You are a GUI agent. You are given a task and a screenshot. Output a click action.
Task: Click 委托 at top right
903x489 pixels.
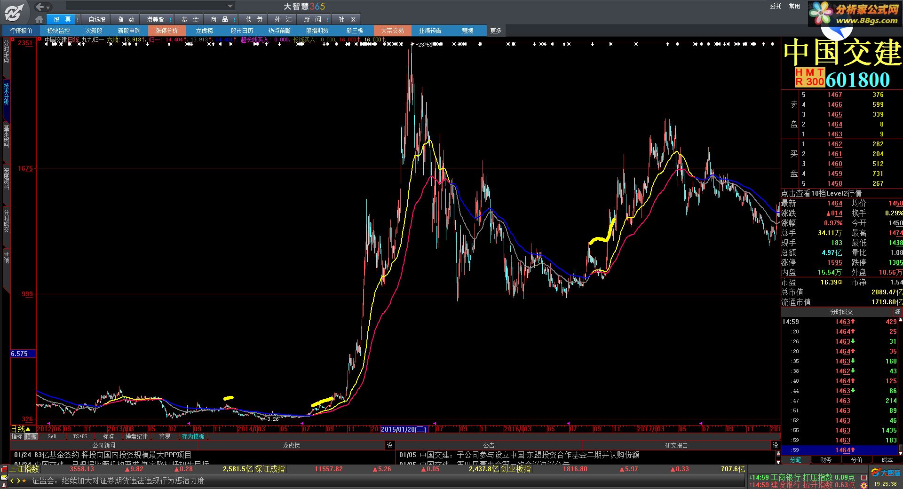[776, 7]
